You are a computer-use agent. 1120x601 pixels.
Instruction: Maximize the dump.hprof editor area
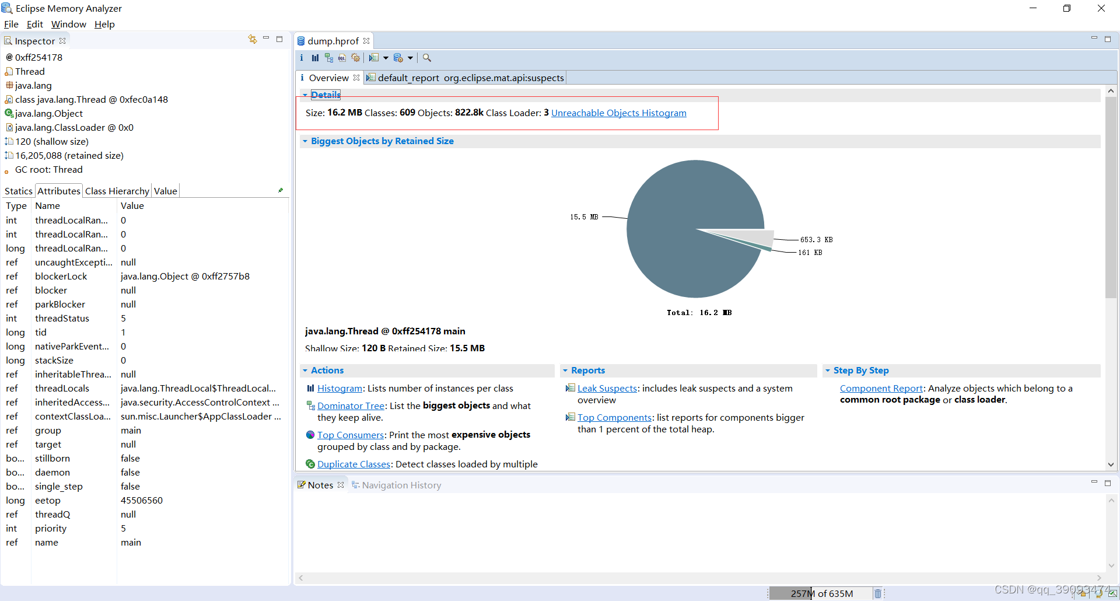[x=1108, y=39]
